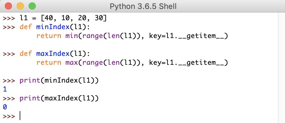285x123 pixels.
Task: Minimize the shell with the yellow button
Action: 20,6
